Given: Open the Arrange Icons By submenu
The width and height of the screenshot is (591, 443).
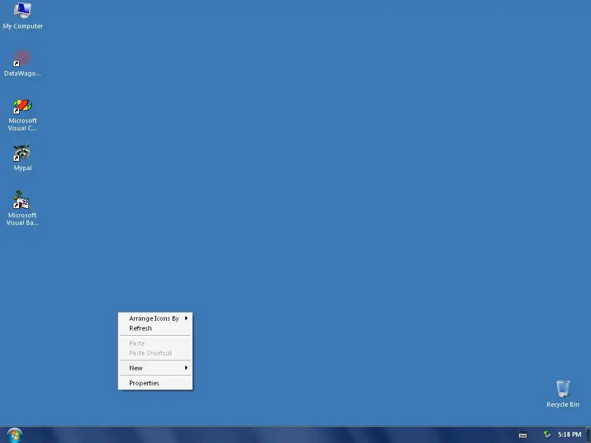Looking at the screenshot, I should point(155,318).
